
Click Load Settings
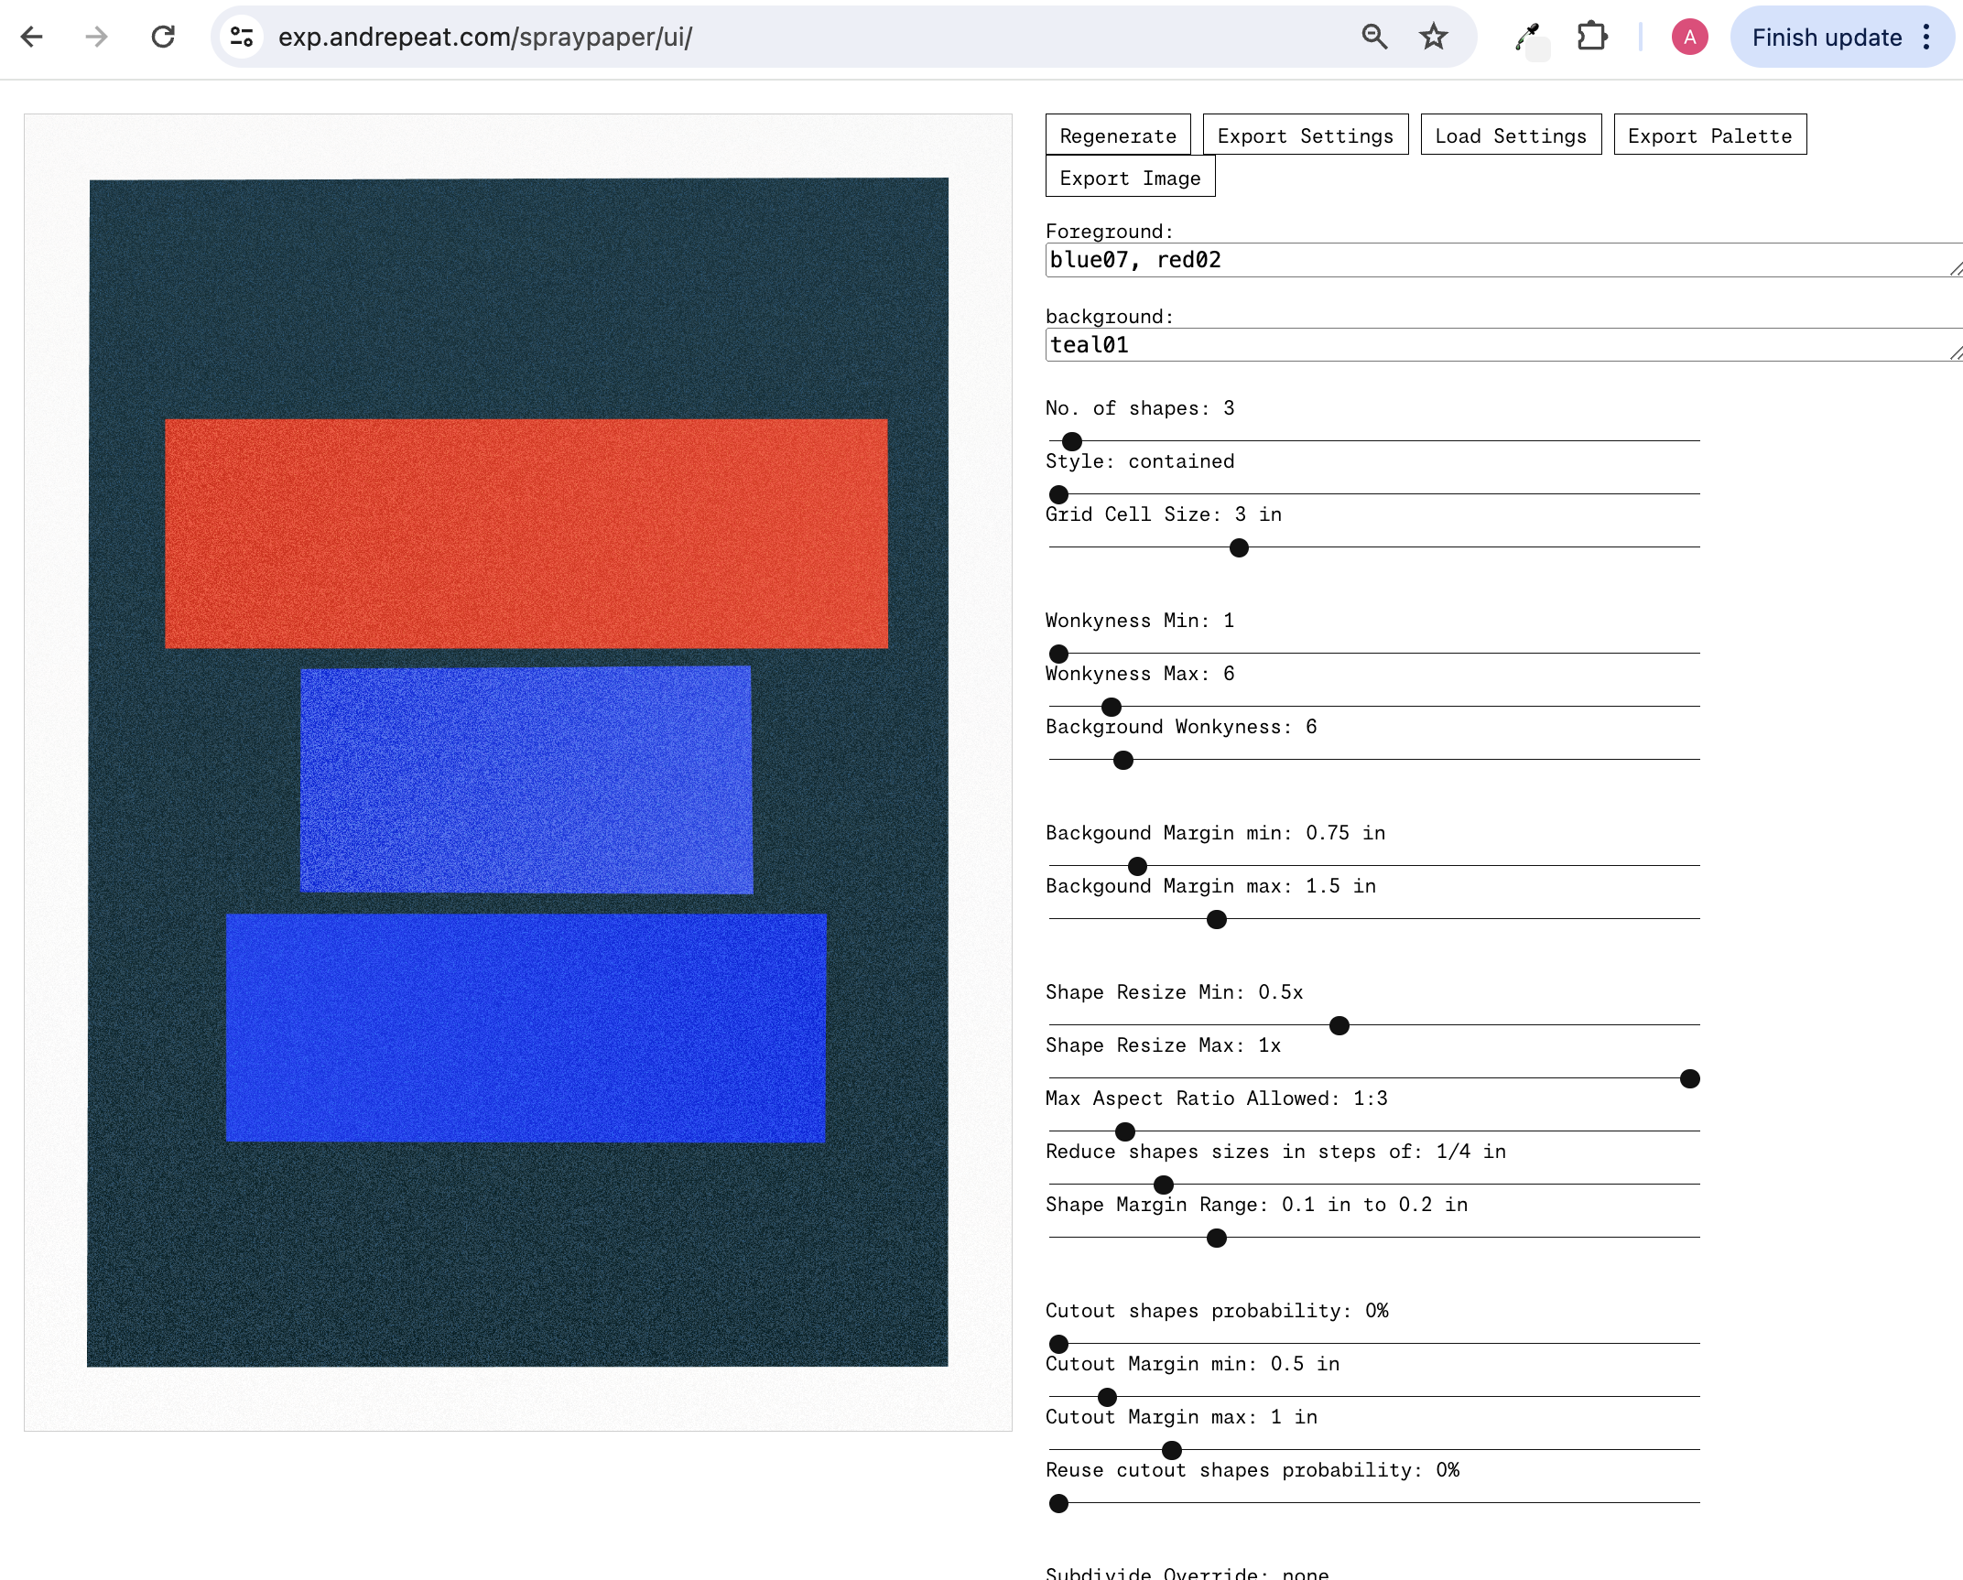(1510, 135)
